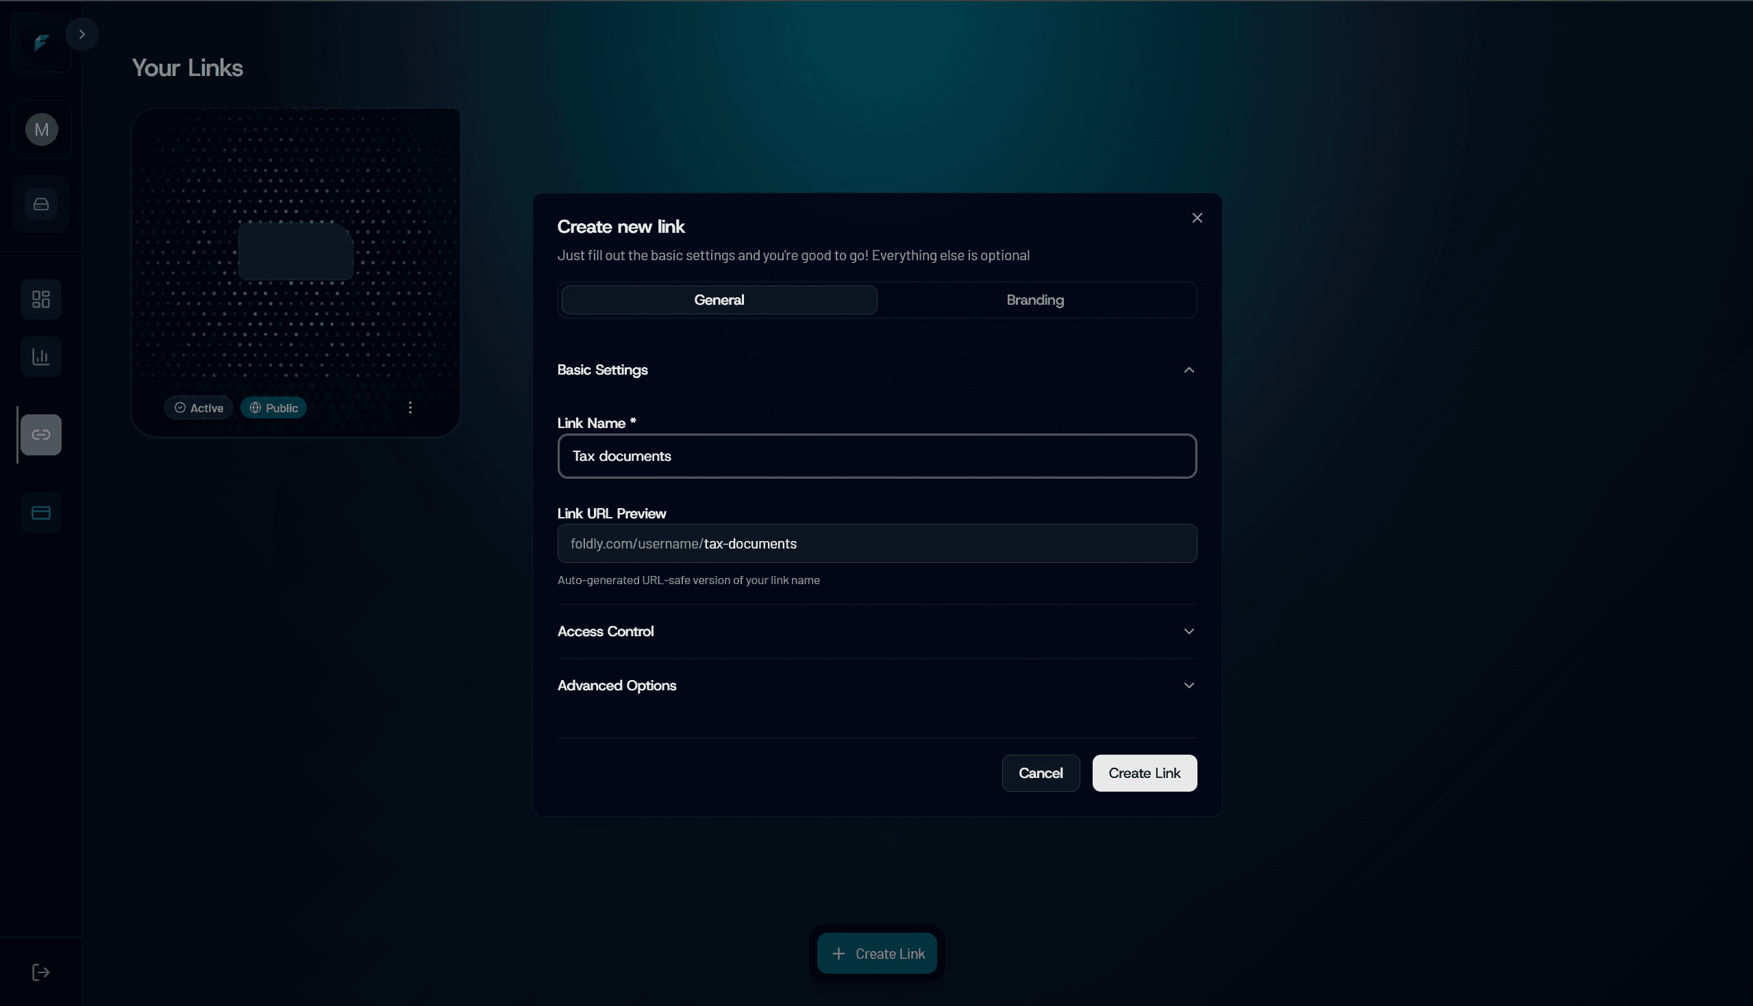Open the M user avatar

[x=42, y=129]
